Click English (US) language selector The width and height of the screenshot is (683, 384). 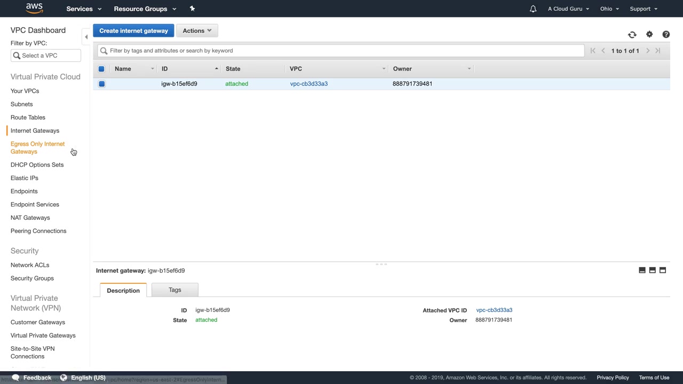click(x=88, y=378)
